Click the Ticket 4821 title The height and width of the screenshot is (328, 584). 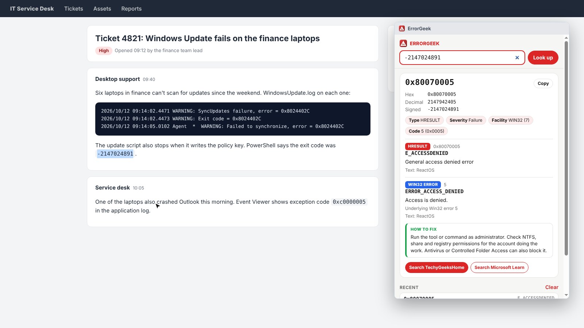point(207,39)
